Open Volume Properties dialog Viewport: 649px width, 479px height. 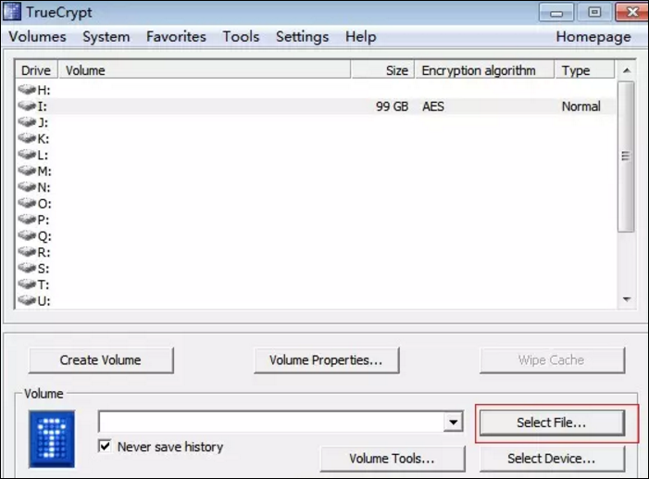327,360
